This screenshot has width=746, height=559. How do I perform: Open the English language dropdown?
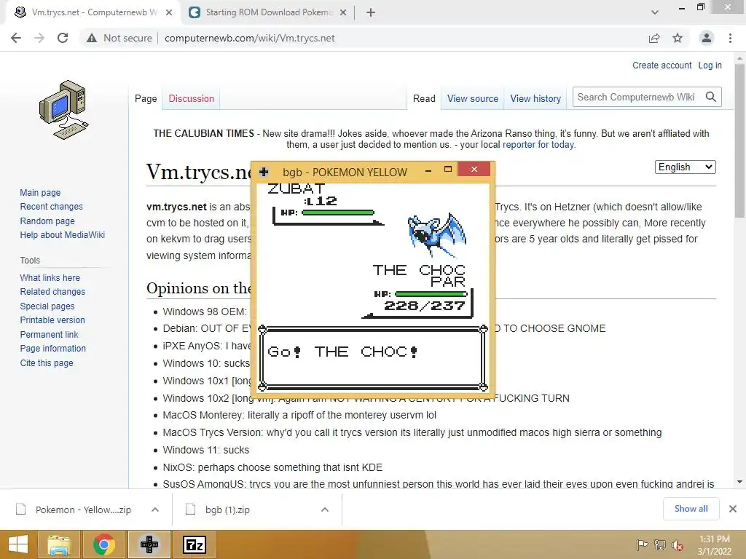[685, 167]
